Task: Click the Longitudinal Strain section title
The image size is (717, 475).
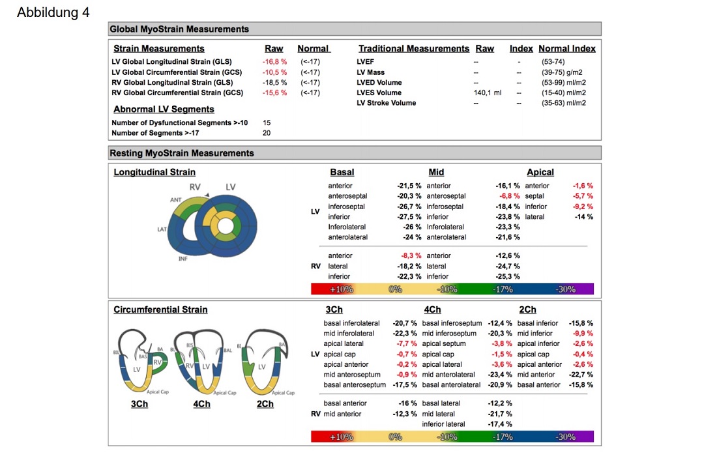Action: tap(154, 173)
